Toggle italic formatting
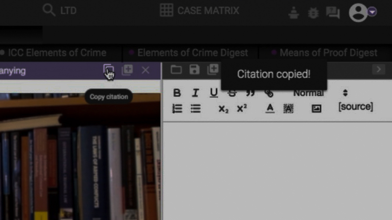The width and height of the screenshot is (392, 220). [x=195, y=93]
